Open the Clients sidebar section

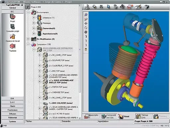point(13,106)
